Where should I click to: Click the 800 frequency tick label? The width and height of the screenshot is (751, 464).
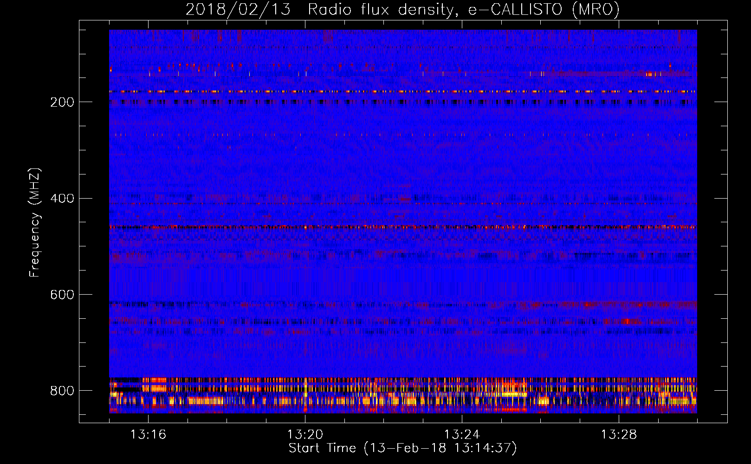coord(62,391)
